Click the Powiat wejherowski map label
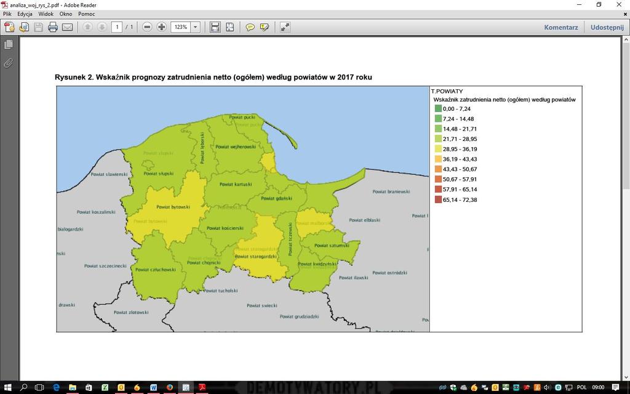630x394 pixels. coord(236,147)
